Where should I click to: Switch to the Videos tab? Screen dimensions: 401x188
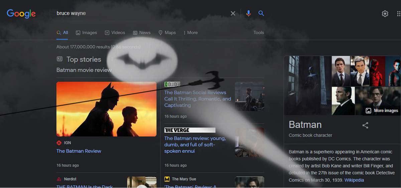click(x=115, y=33)
